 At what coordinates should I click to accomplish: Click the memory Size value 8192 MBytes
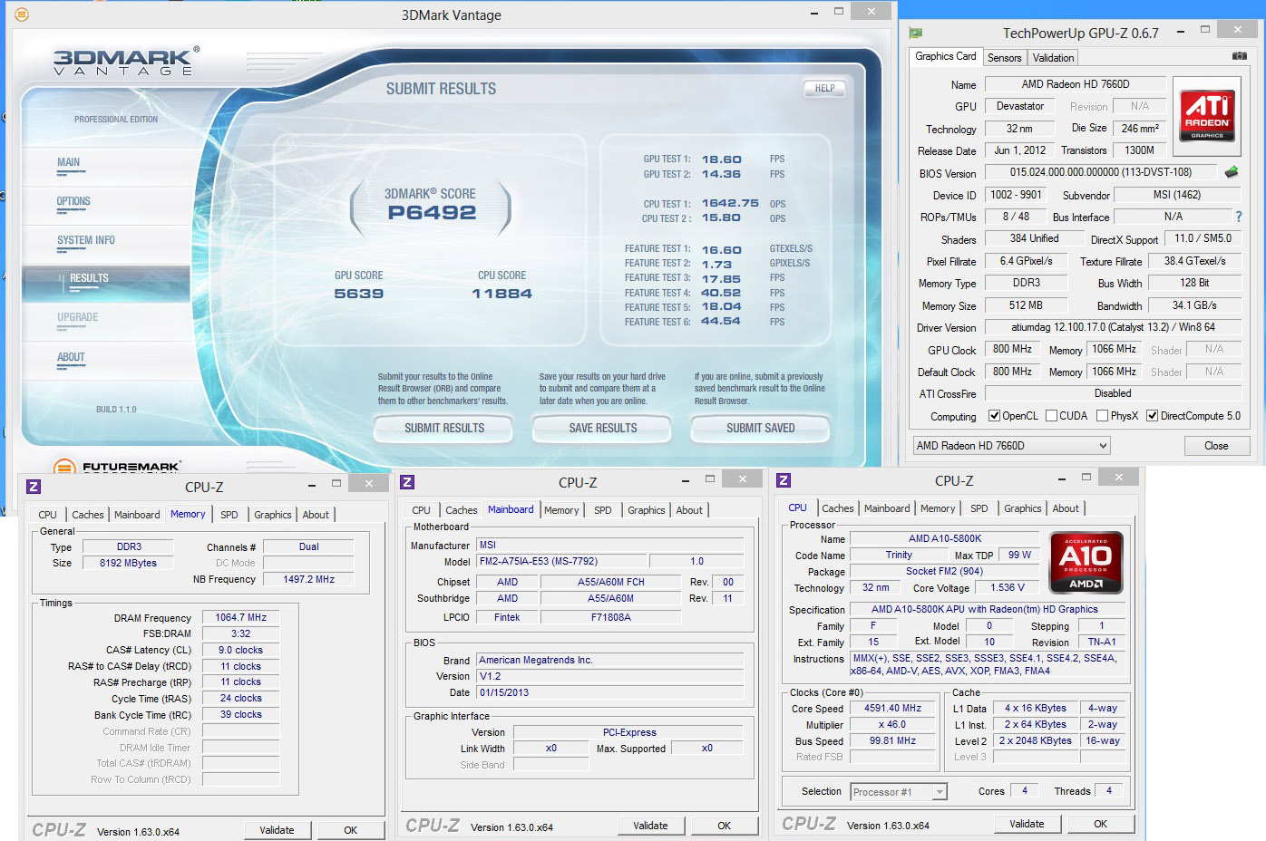[x=128, y=563]
